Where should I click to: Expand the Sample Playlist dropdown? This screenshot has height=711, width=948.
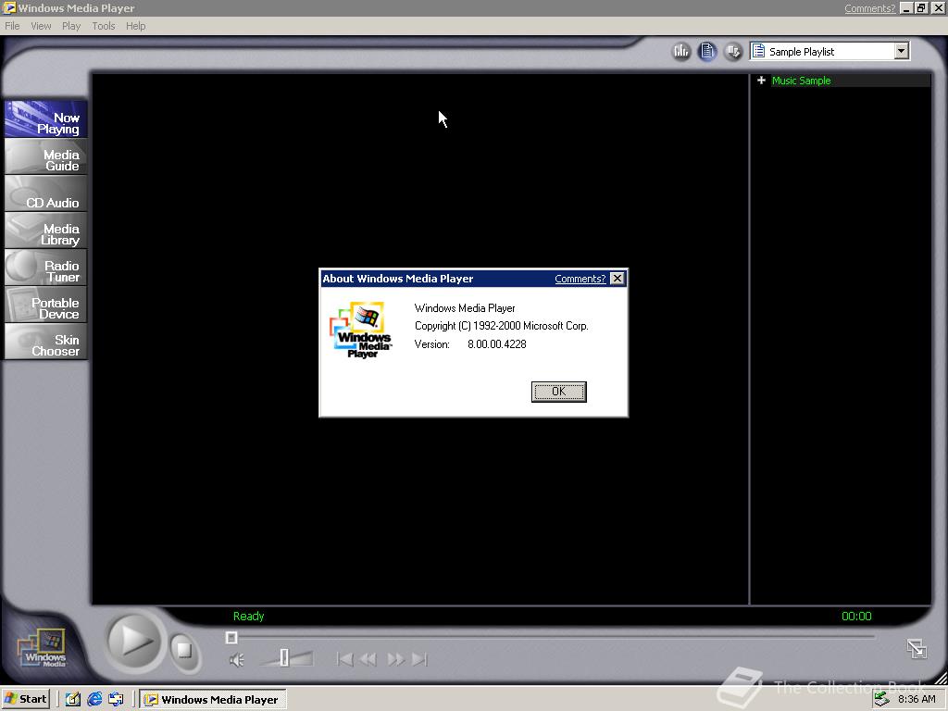(902, 52)
